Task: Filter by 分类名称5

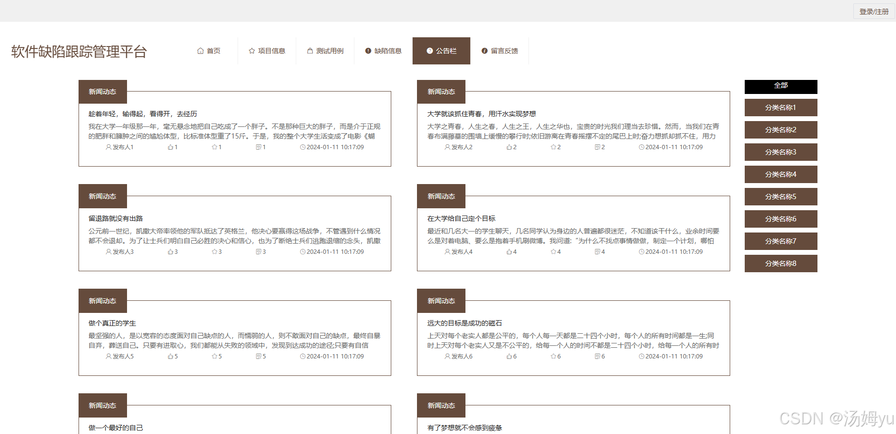Action: [x=781, y=197]
